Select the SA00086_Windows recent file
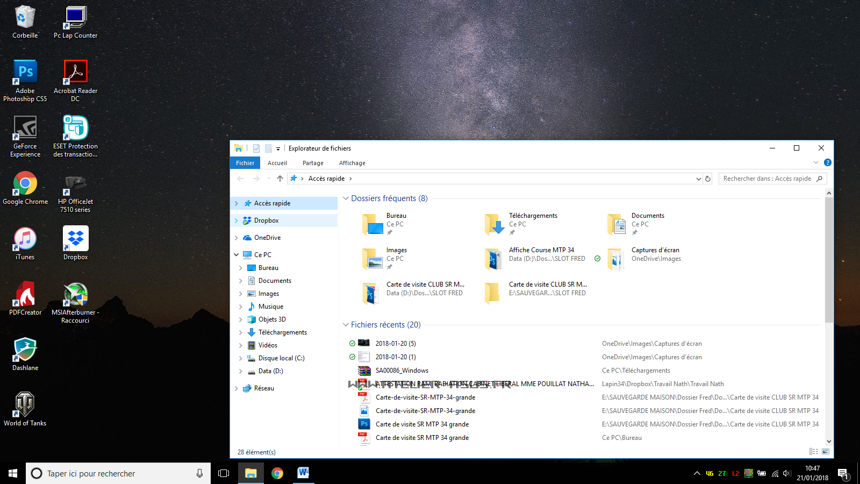 (x=402, y=371)
